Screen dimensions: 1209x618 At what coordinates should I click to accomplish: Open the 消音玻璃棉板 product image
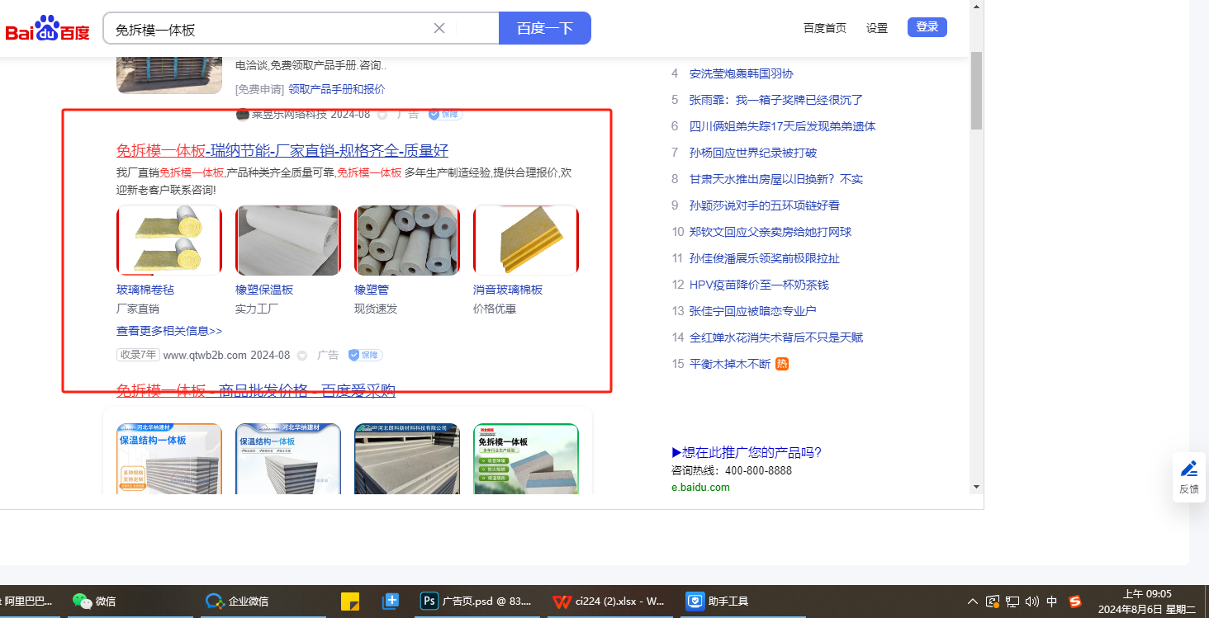pos(526,240)
